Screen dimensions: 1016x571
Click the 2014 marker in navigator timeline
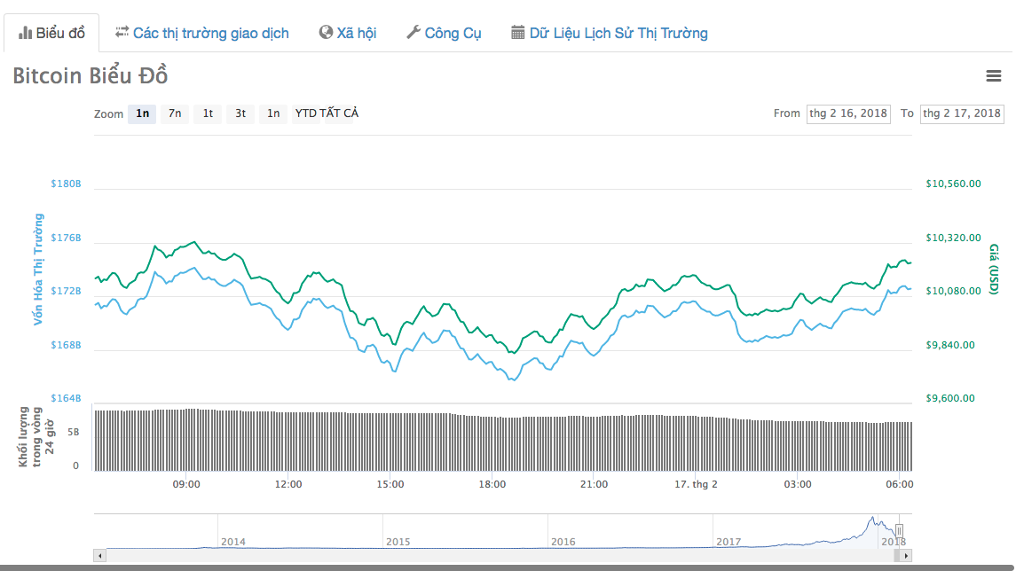point(233,542)
